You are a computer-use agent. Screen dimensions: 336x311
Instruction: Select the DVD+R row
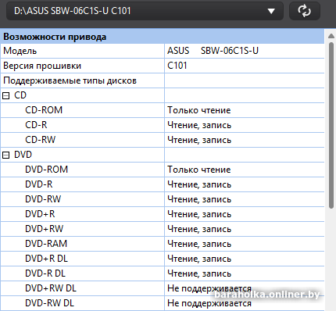(x=163, y=214)
